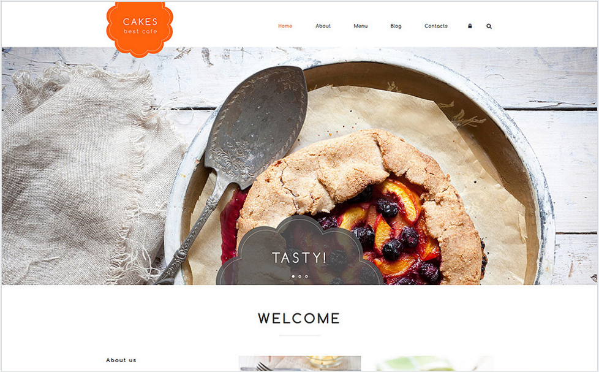Click the divider line under WELCOME
Screen dimensions: 599x372
(x=299, y=335)
